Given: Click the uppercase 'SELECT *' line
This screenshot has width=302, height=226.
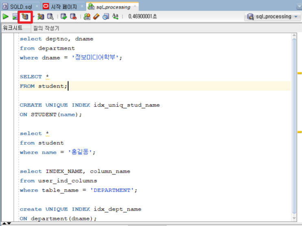Looking at the screenshot, I should [x=35, y=77].
